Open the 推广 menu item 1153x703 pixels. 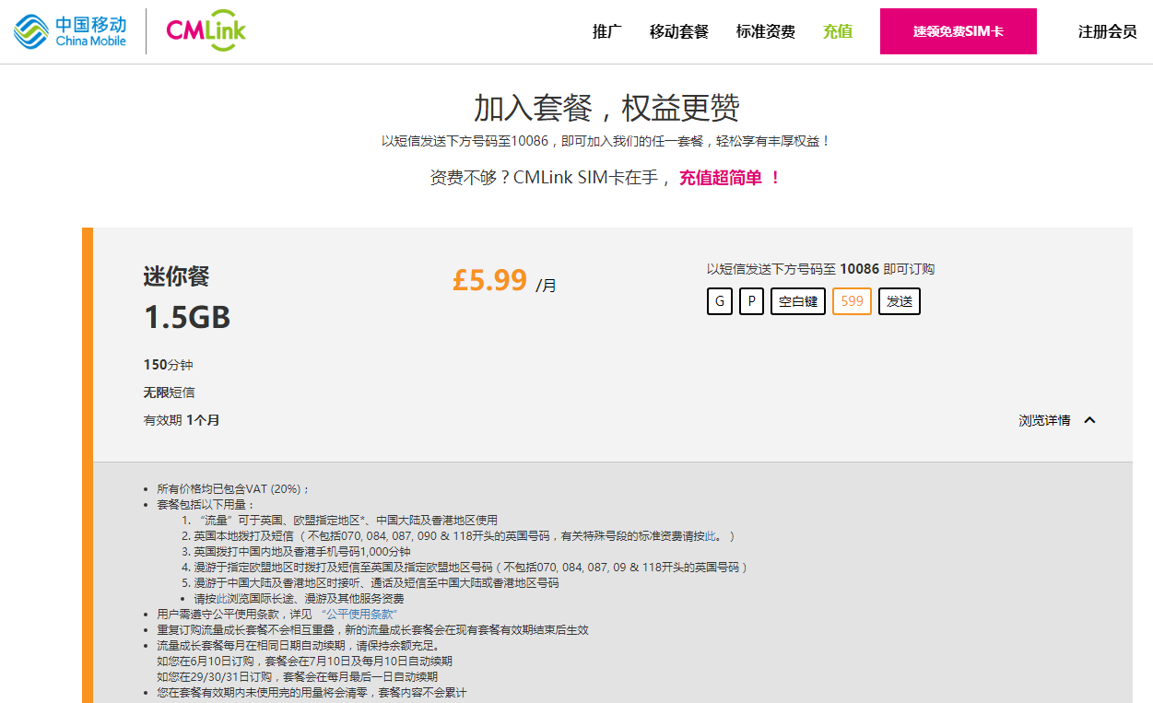pos(607,31)
